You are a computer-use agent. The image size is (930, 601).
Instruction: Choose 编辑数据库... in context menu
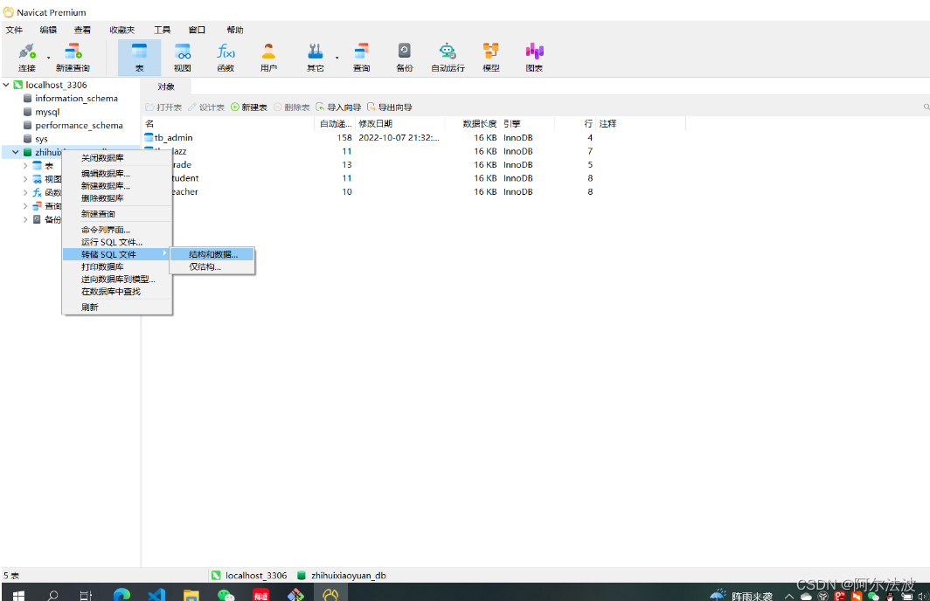[x=117, y=174]
